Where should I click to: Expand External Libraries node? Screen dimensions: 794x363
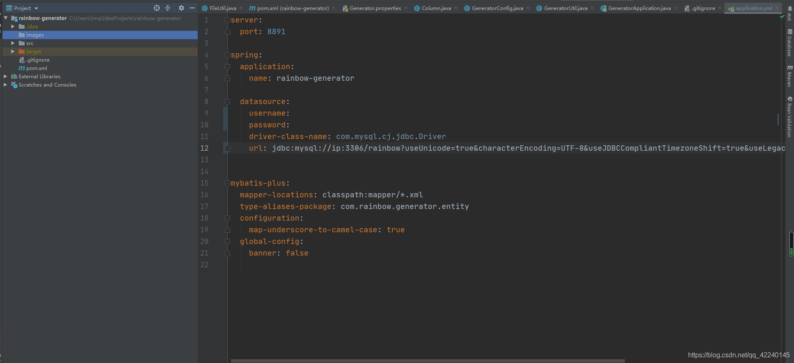pyautogui.click(x=5, y=76)
